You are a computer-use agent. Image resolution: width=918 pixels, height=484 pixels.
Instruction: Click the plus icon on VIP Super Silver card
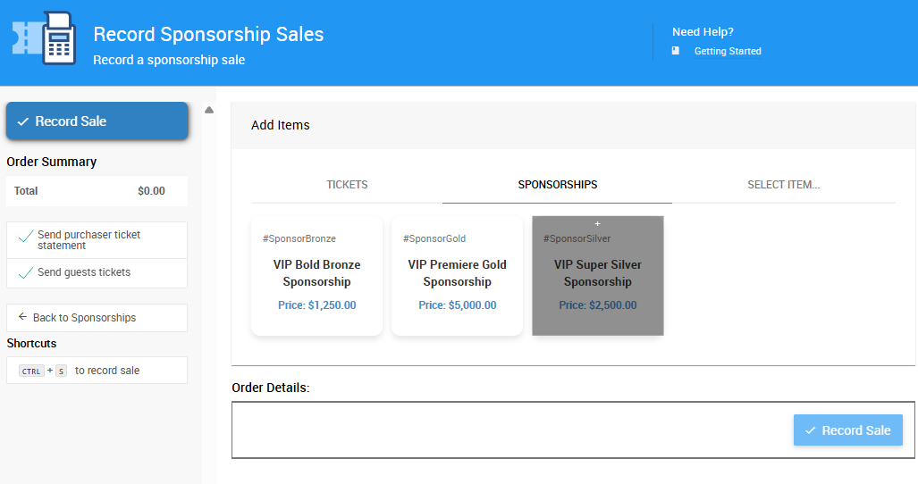pyautogui.click(x=598, y=224)
